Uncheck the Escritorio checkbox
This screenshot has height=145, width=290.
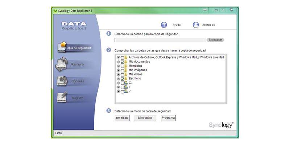click(x=122, y=79)
